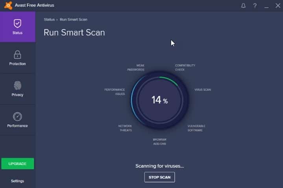
Task: Select the COMPATIBILITY CHECK scan label
Action: 185,67
